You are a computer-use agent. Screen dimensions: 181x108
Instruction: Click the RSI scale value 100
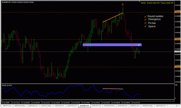pyautogui.click(x=176, y=85)
